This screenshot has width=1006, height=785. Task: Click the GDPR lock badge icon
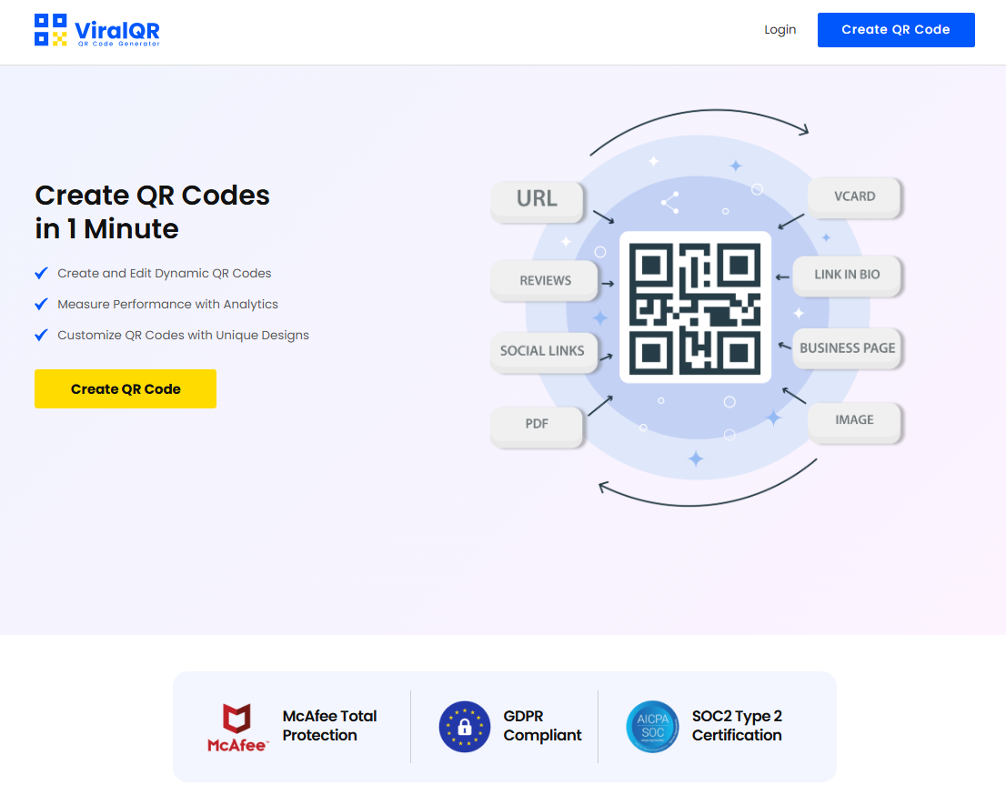pyautogui.click(x=465, y=727)
